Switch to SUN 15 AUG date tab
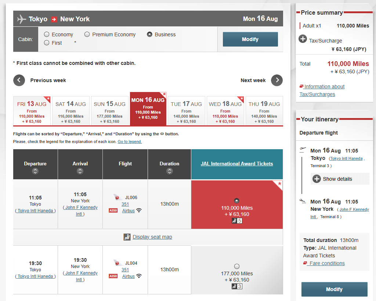Image resolution: width=376 pixels, height=301 pixels. (x=109, y=111)
